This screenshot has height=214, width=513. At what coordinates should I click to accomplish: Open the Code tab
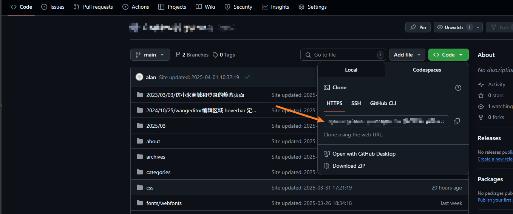[x=21, y=7]
